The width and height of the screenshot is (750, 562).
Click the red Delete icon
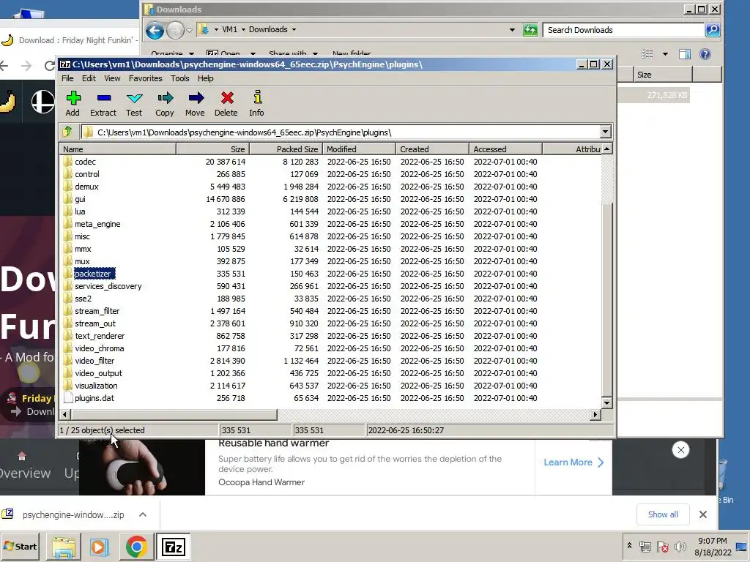226,103
